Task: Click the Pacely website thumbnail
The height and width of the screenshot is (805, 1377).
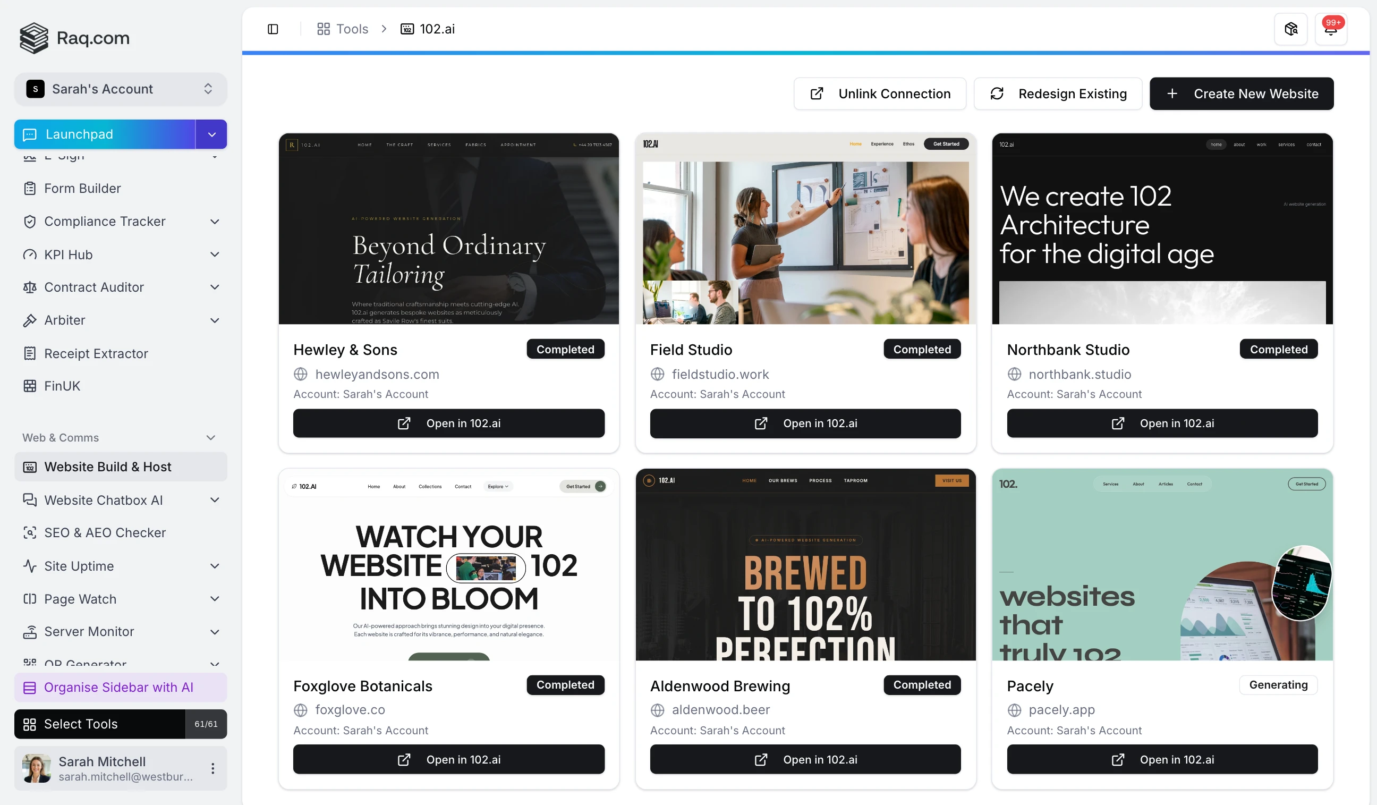Action: point(1162,564)
